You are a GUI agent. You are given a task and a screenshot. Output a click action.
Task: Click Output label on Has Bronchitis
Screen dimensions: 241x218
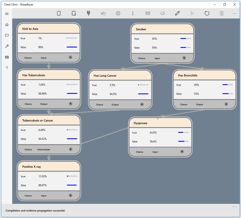[199, 104]
